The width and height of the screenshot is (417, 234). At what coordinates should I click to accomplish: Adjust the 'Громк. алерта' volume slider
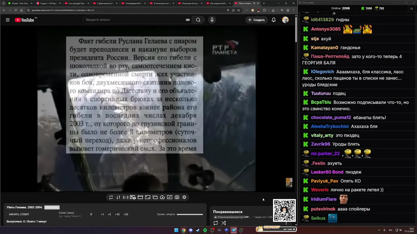(x=190, y=214)
